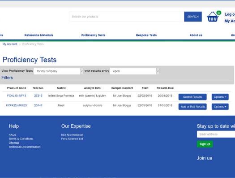
Task: Open the 'for my company' dropdown
Action: click(x=58, y=71)
